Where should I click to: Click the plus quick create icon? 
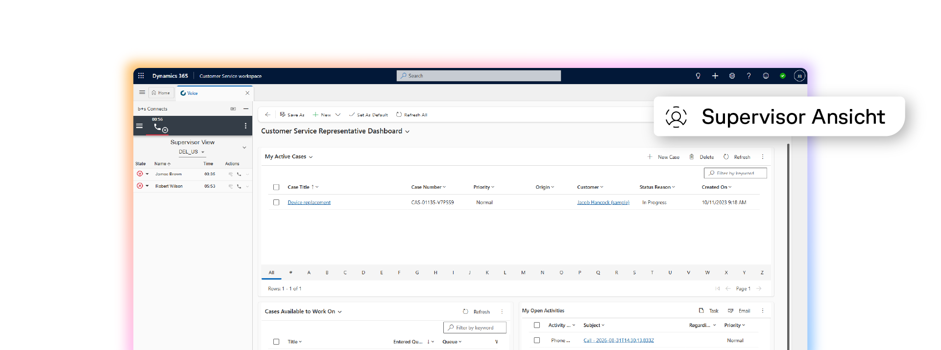715,76
